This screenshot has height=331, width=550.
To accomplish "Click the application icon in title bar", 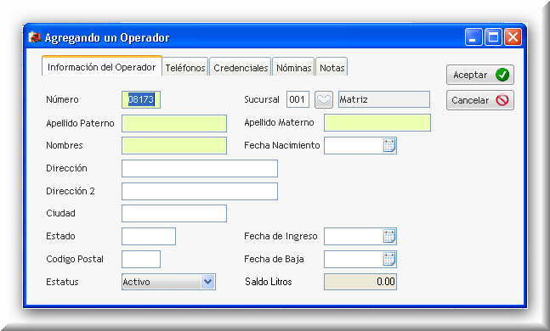I will (35, 36).
